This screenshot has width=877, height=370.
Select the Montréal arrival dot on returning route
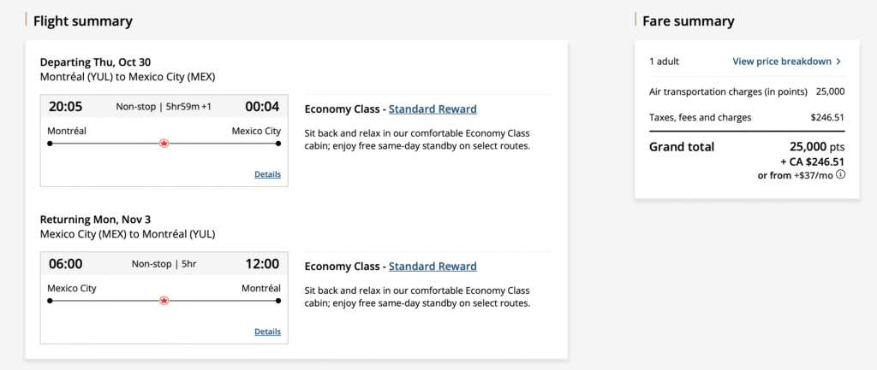279,301
